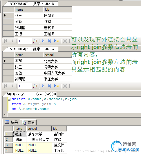
Task: Click 作家 cell in results grid
Action: [x=59, y=140]
